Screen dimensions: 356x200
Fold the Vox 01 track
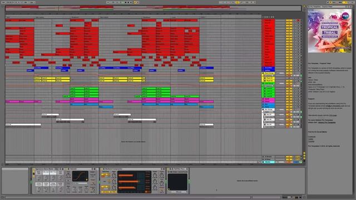coord(265,114)
